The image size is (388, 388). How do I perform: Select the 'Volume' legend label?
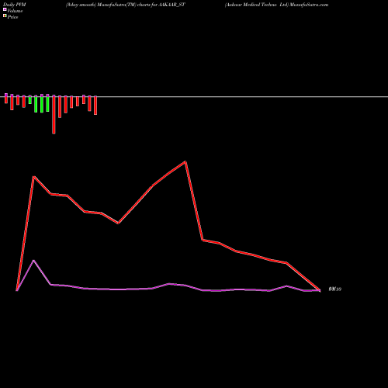point(15,11)
